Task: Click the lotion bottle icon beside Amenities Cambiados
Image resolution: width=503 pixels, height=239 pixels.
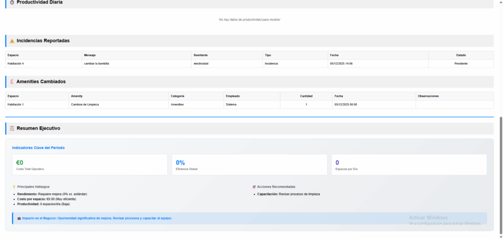Action: coord(12,82)
